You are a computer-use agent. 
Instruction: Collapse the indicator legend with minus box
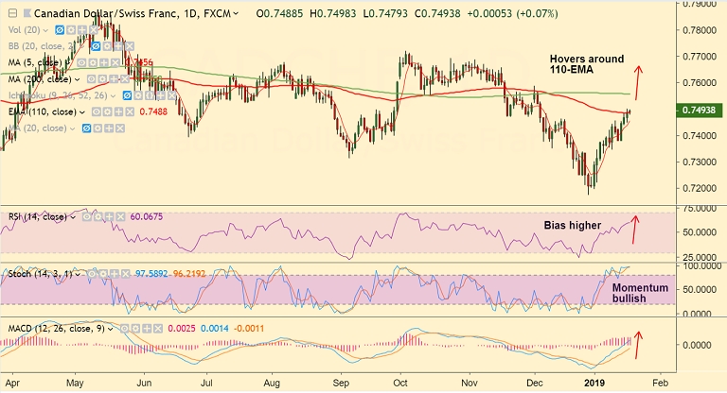tap(13, 13)
